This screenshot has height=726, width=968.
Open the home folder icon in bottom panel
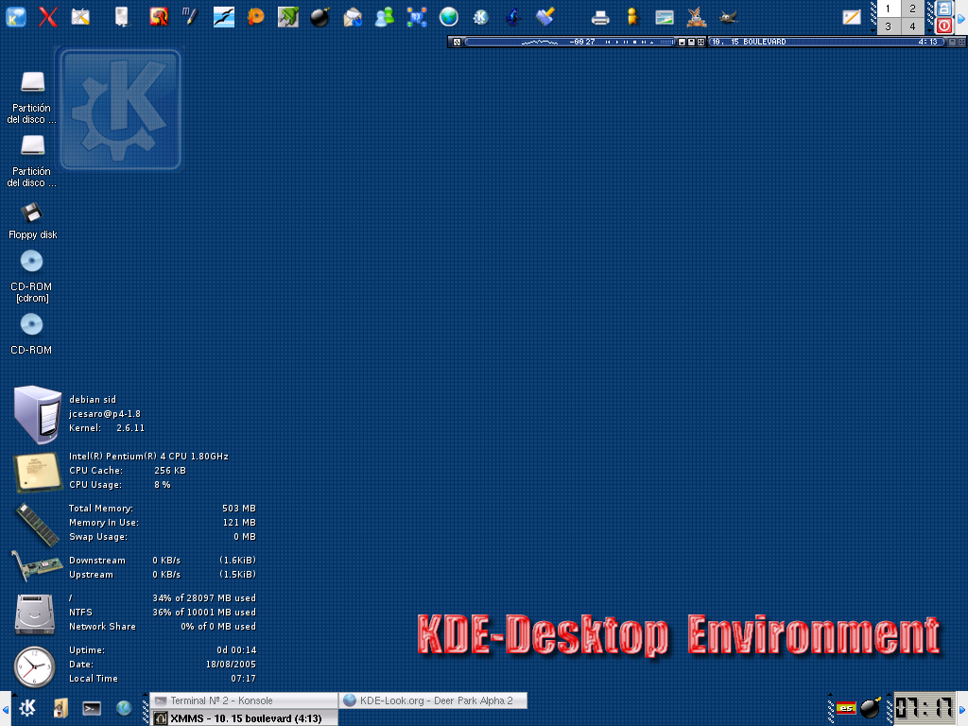coord(60,708)
